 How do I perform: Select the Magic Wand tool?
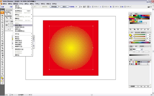pos(2,20)
